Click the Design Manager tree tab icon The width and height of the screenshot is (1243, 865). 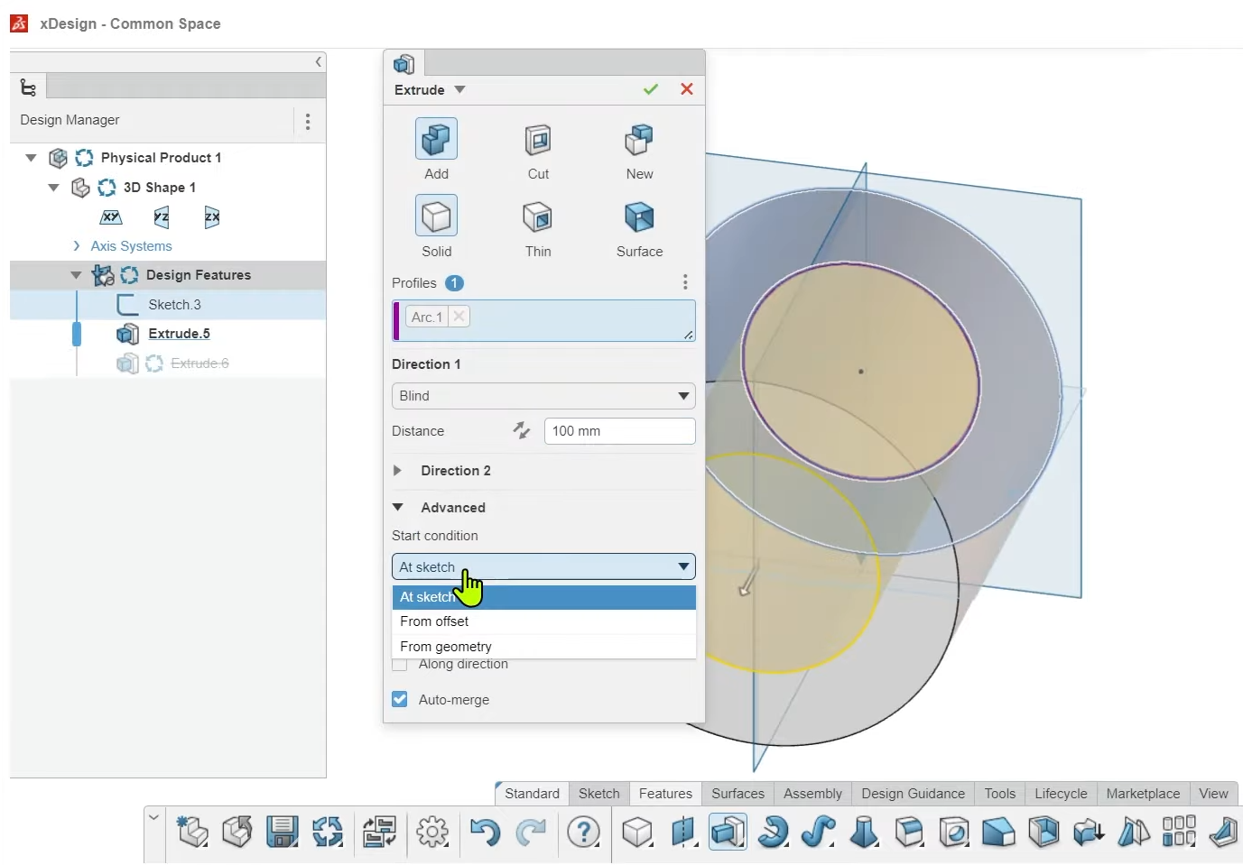(x=28, y=87)
